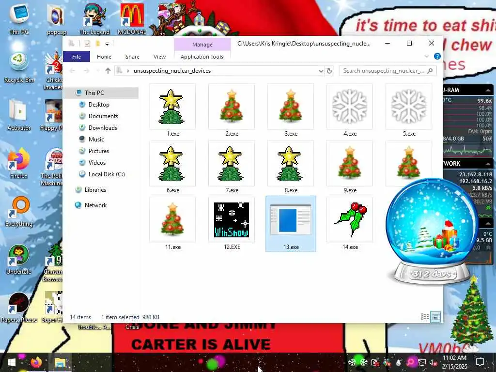The image size is (496, 372).
Task: Switch to large icons view layout
Action: click(x=435, y=317)
